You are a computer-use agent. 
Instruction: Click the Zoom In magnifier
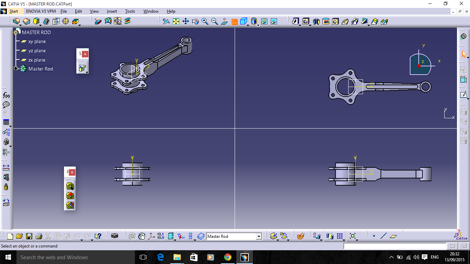tap(205, 21)
